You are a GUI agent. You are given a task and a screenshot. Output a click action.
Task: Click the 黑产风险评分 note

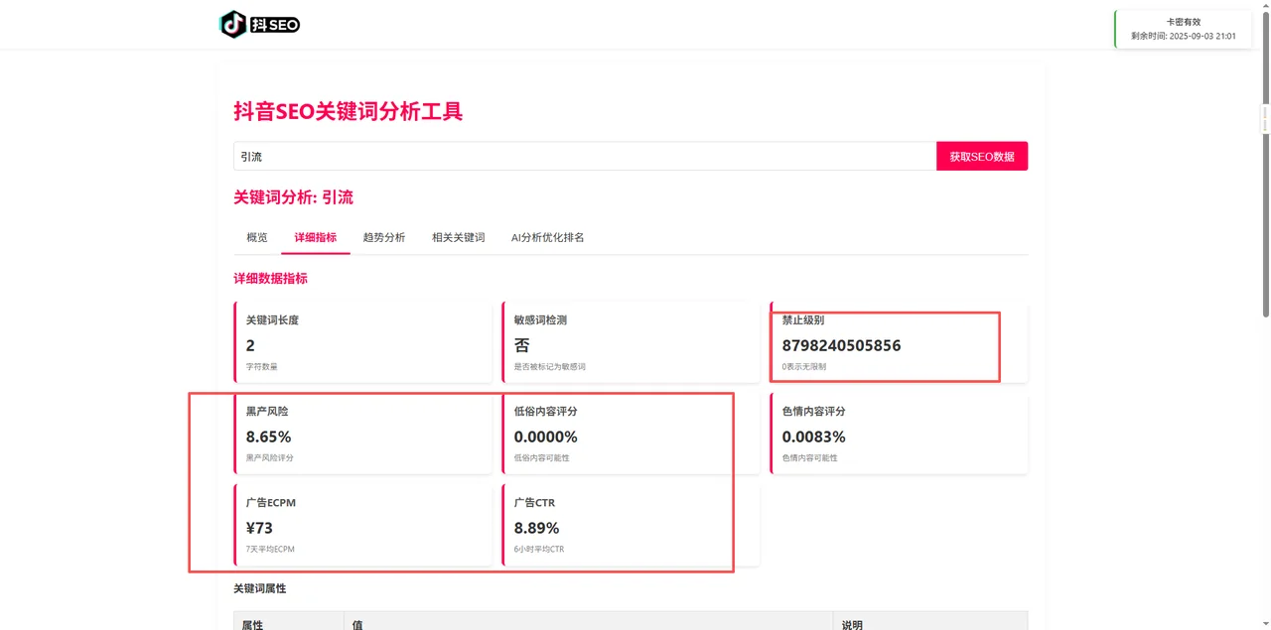pos(270,458)
